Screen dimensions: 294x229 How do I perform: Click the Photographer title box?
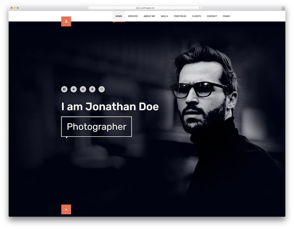pyautogui.click(x=96, y=127)
